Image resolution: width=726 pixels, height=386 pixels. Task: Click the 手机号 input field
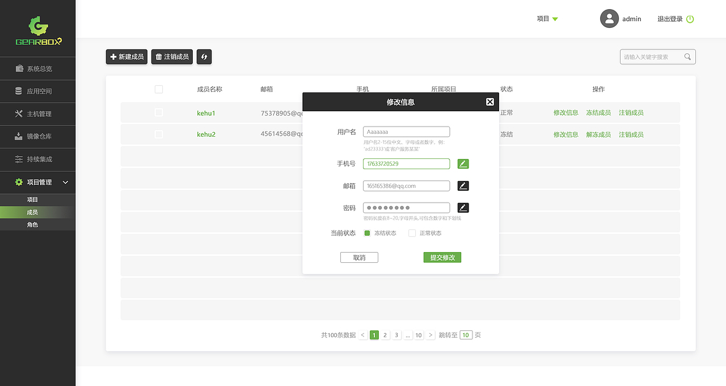[406, 164]
